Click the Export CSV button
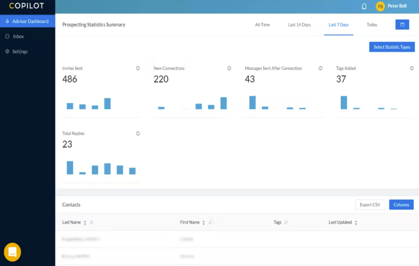Viewport: 419px width, 266px height. point(370,205)
